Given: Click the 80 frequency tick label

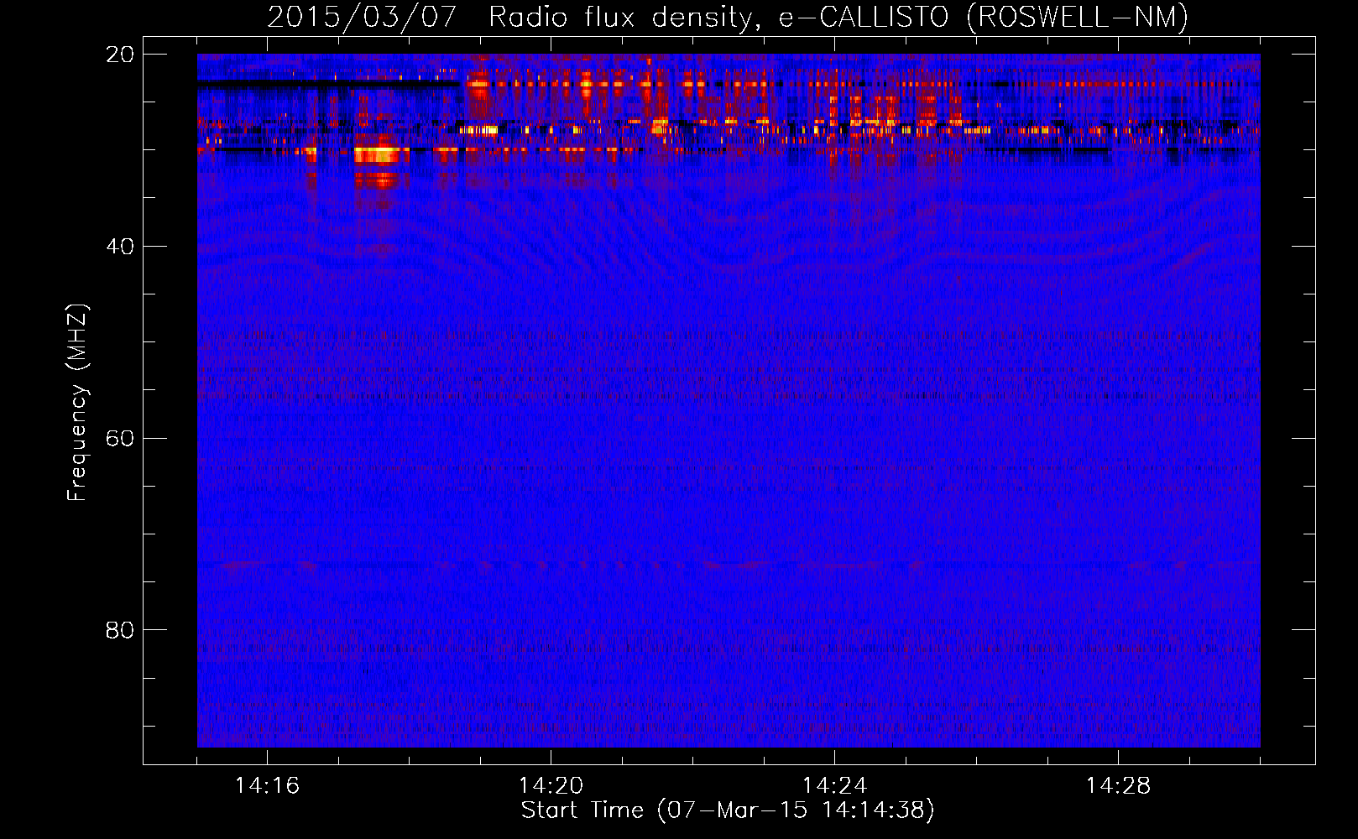Looking at the screenshot, I should pos(119,630).
